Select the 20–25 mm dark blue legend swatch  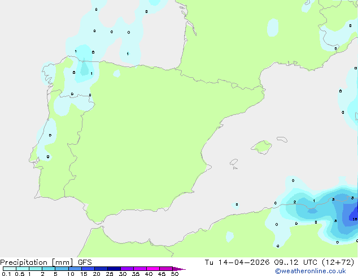click(101, 269)
